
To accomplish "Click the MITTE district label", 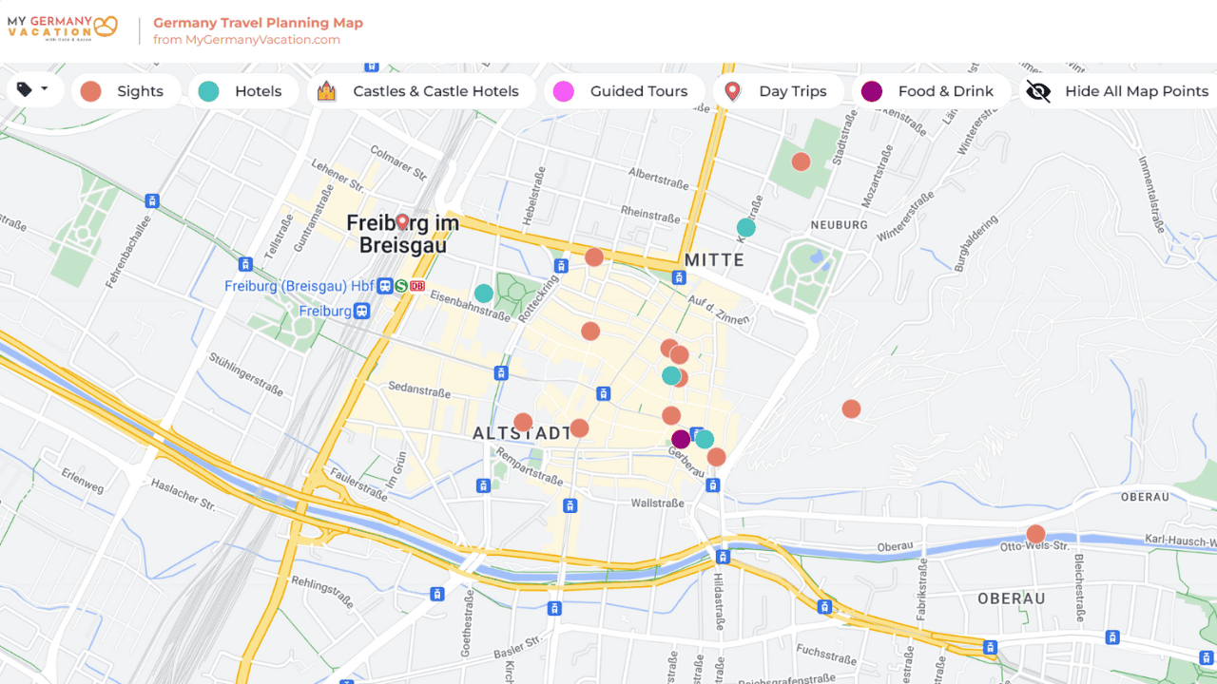I will [x=714, y=259].
